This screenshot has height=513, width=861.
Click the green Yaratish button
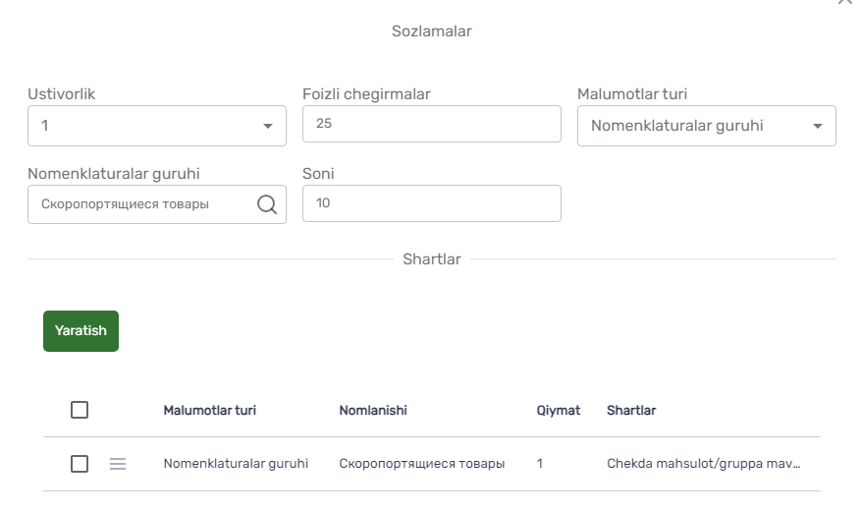[81, 331]
